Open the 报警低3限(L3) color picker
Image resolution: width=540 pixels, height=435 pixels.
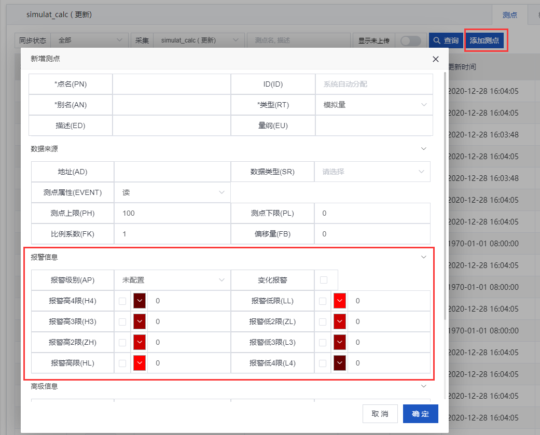[x=340, y=342]
